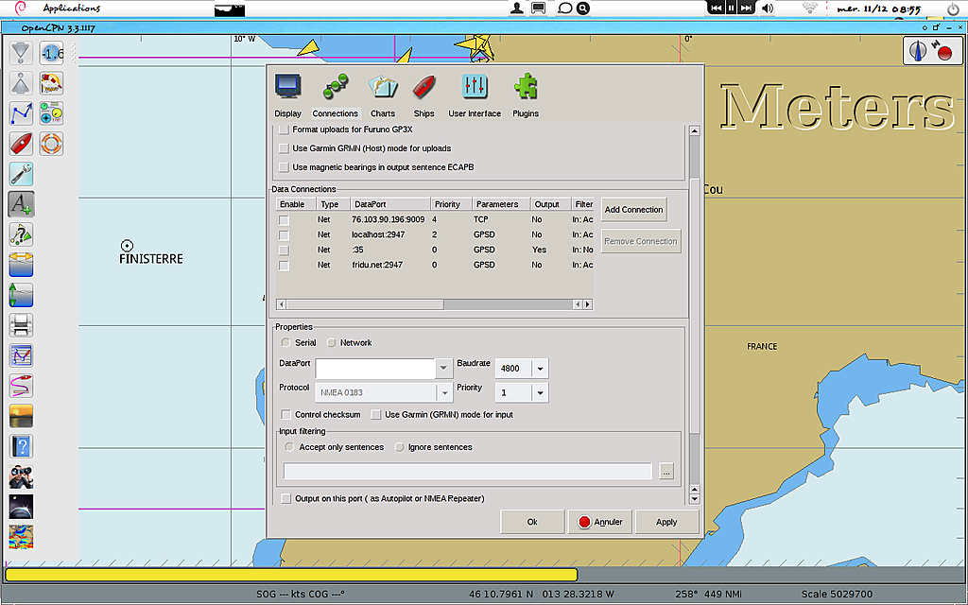Switch to the Connections tab
The image size is (968, 605).
pos(336,95)
